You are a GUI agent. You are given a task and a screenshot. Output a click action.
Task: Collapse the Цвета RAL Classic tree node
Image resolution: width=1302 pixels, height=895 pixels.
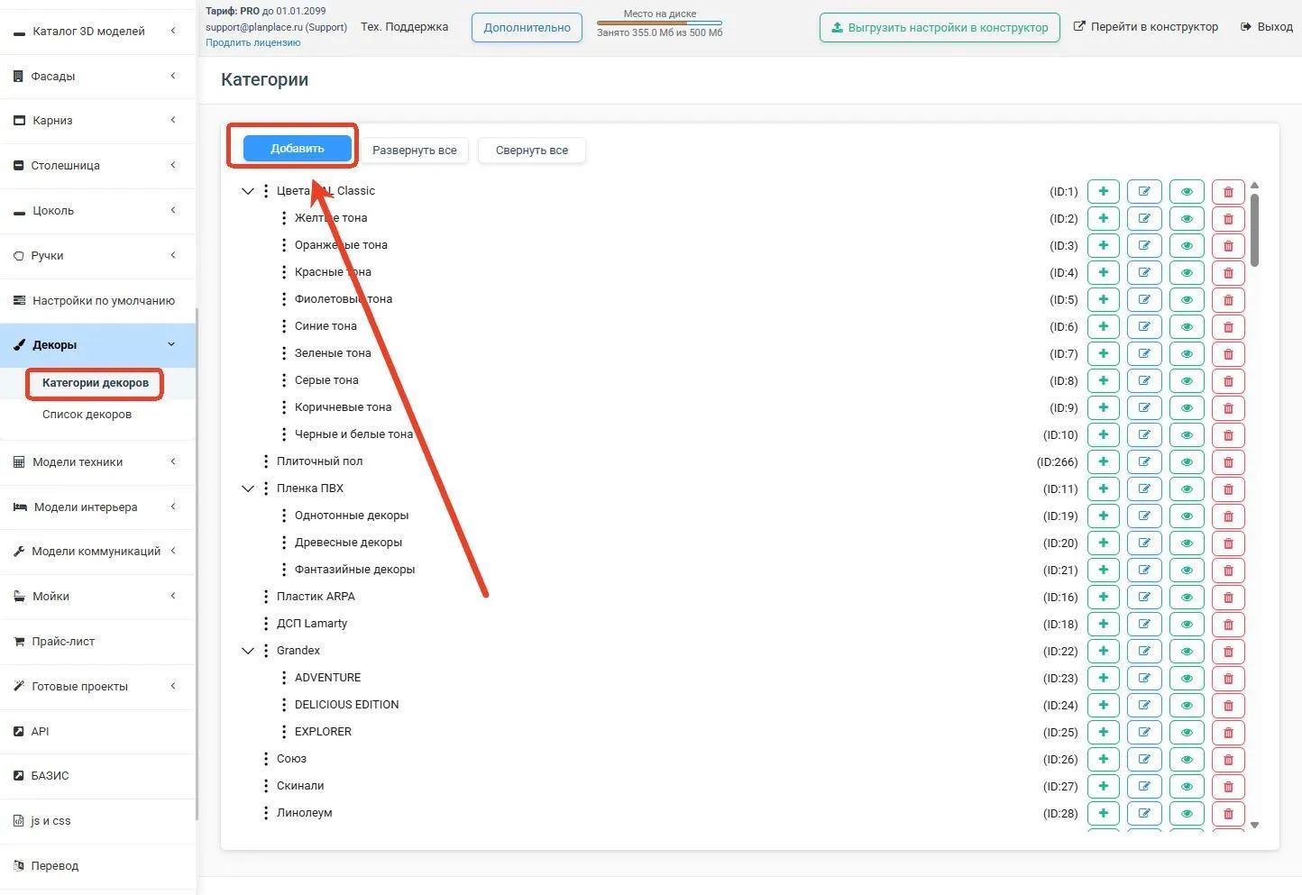pyautogui.click(x=248, y=191)
